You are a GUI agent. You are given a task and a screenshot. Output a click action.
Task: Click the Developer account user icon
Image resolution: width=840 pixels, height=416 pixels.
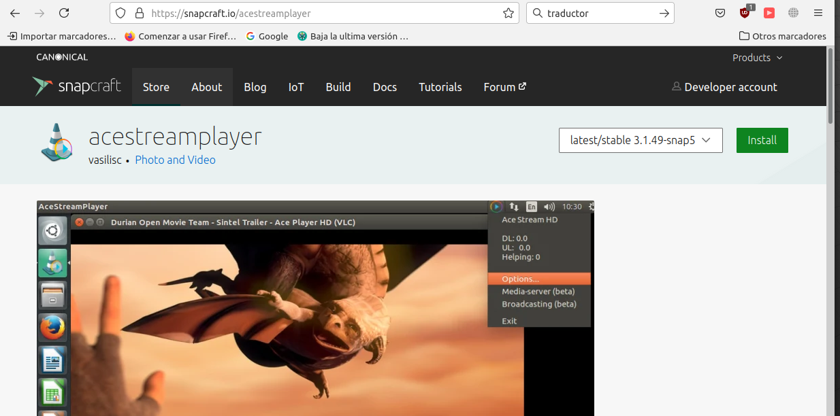pos(676,86)
